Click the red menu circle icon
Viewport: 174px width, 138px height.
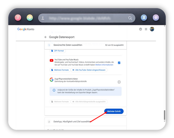click(x=18, y=17)
